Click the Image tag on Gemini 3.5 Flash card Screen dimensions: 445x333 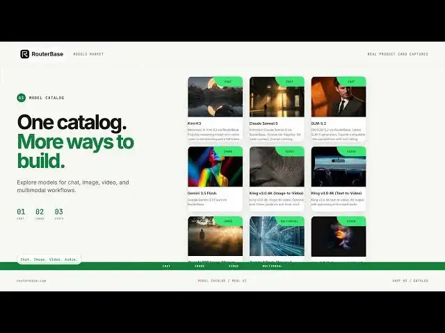pyautogui.click(x=228, y=151)
